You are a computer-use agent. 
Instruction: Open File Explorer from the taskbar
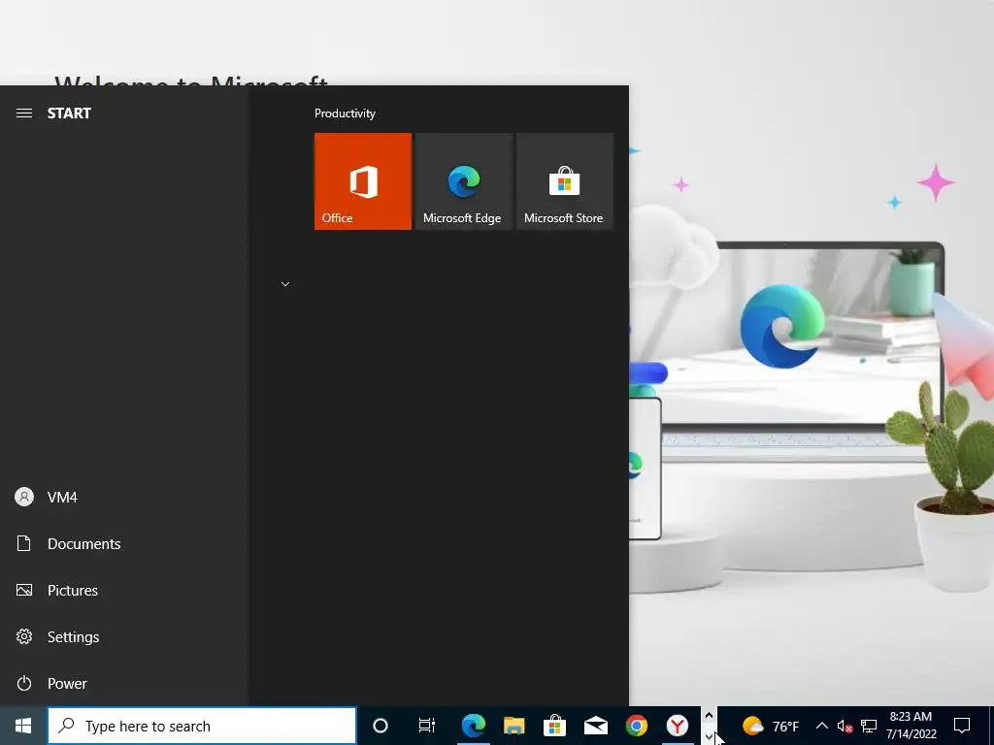click(x=514, y=726)
